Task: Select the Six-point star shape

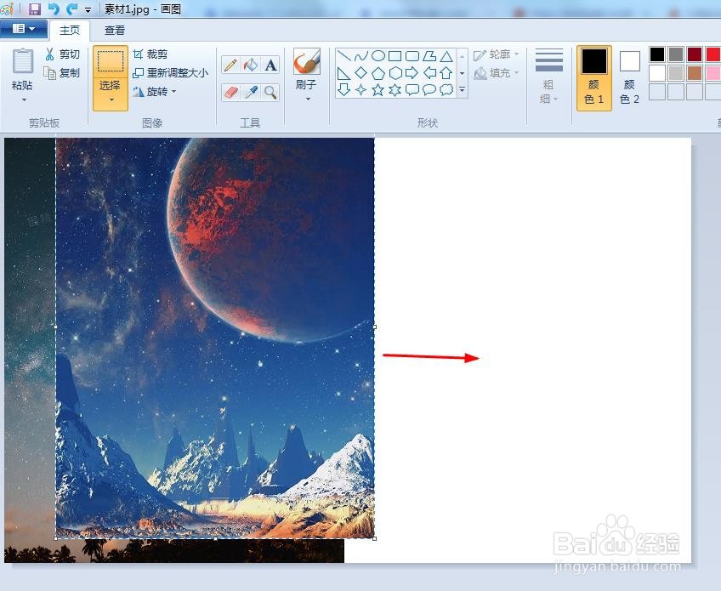Action: (395, 89)
